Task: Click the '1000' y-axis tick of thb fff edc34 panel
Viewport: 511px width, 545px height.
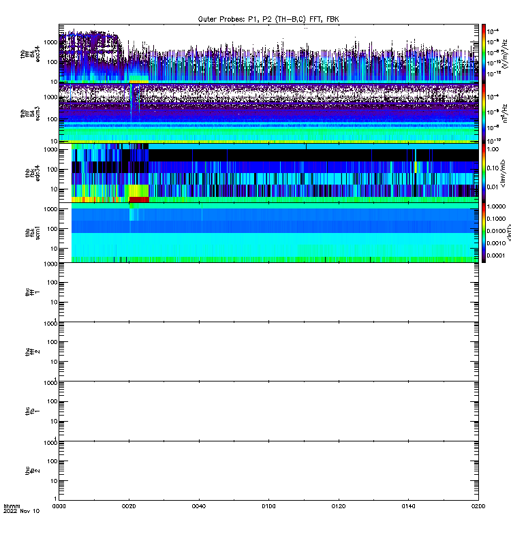Action: pyautogui.click(x=50, y=42)
